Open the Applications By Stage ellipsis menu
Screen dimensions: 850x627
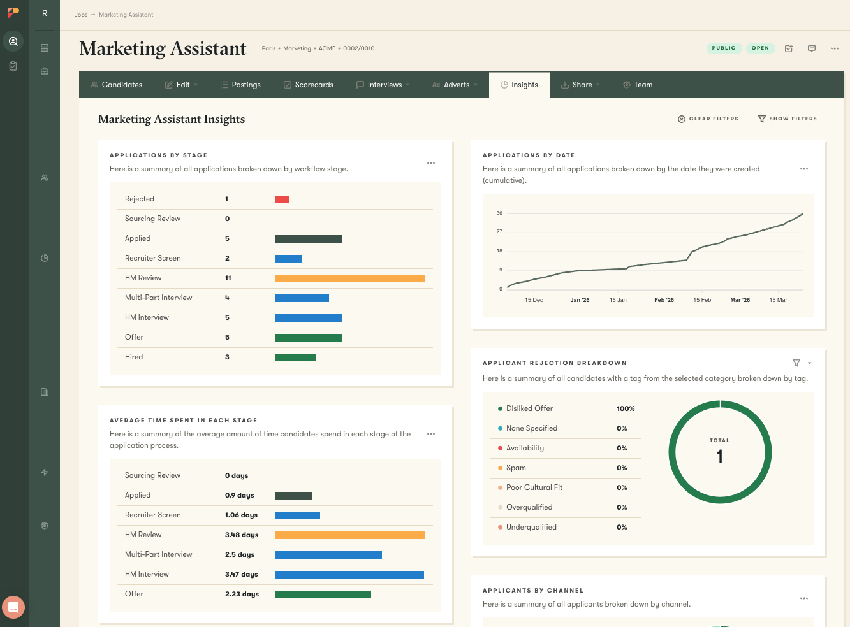pos(431,163)
